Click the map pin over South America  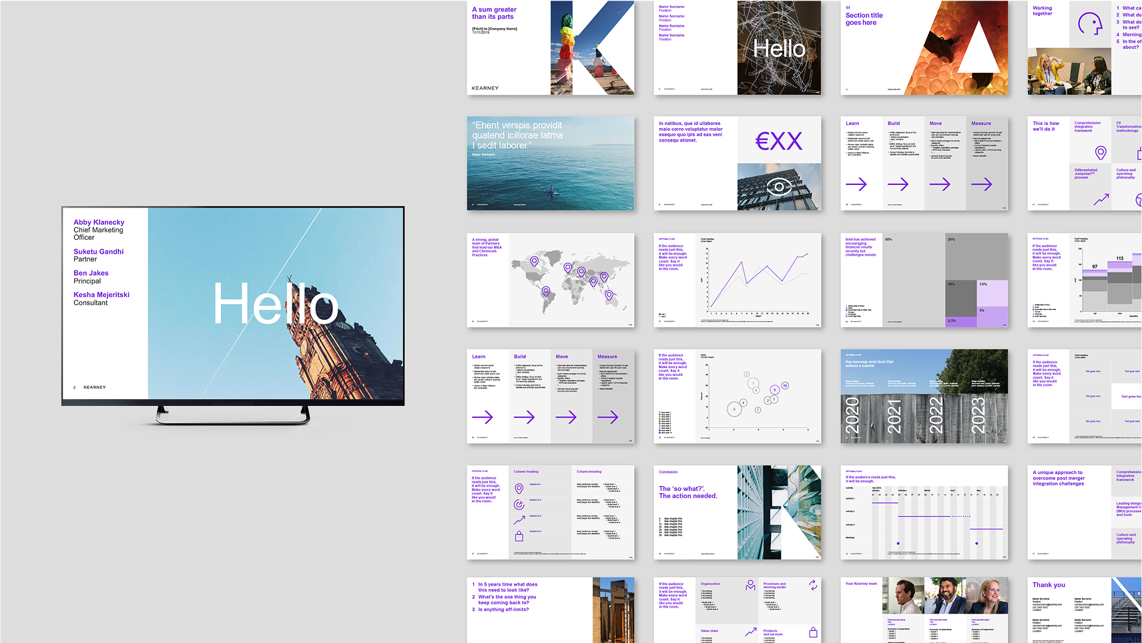(x=546, y=292)
